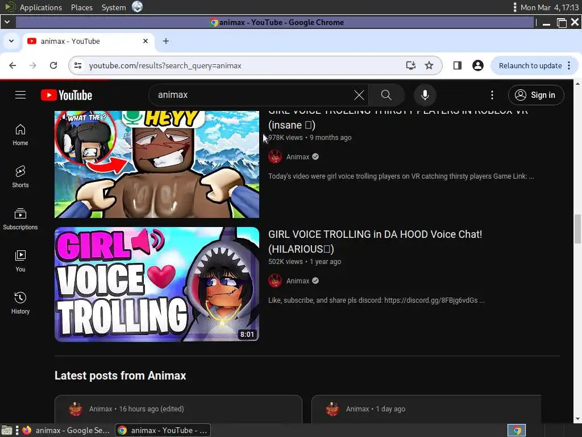Click the avatar on the 1 day ago post
The height and width of the screenshot is (437, 582).
click(332, 409)
